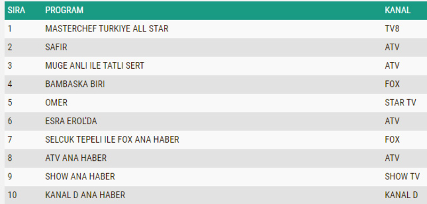The width and height of the screenshot is (427, 204).
Task: Click the KANAL column header
Action: [397, 10]
